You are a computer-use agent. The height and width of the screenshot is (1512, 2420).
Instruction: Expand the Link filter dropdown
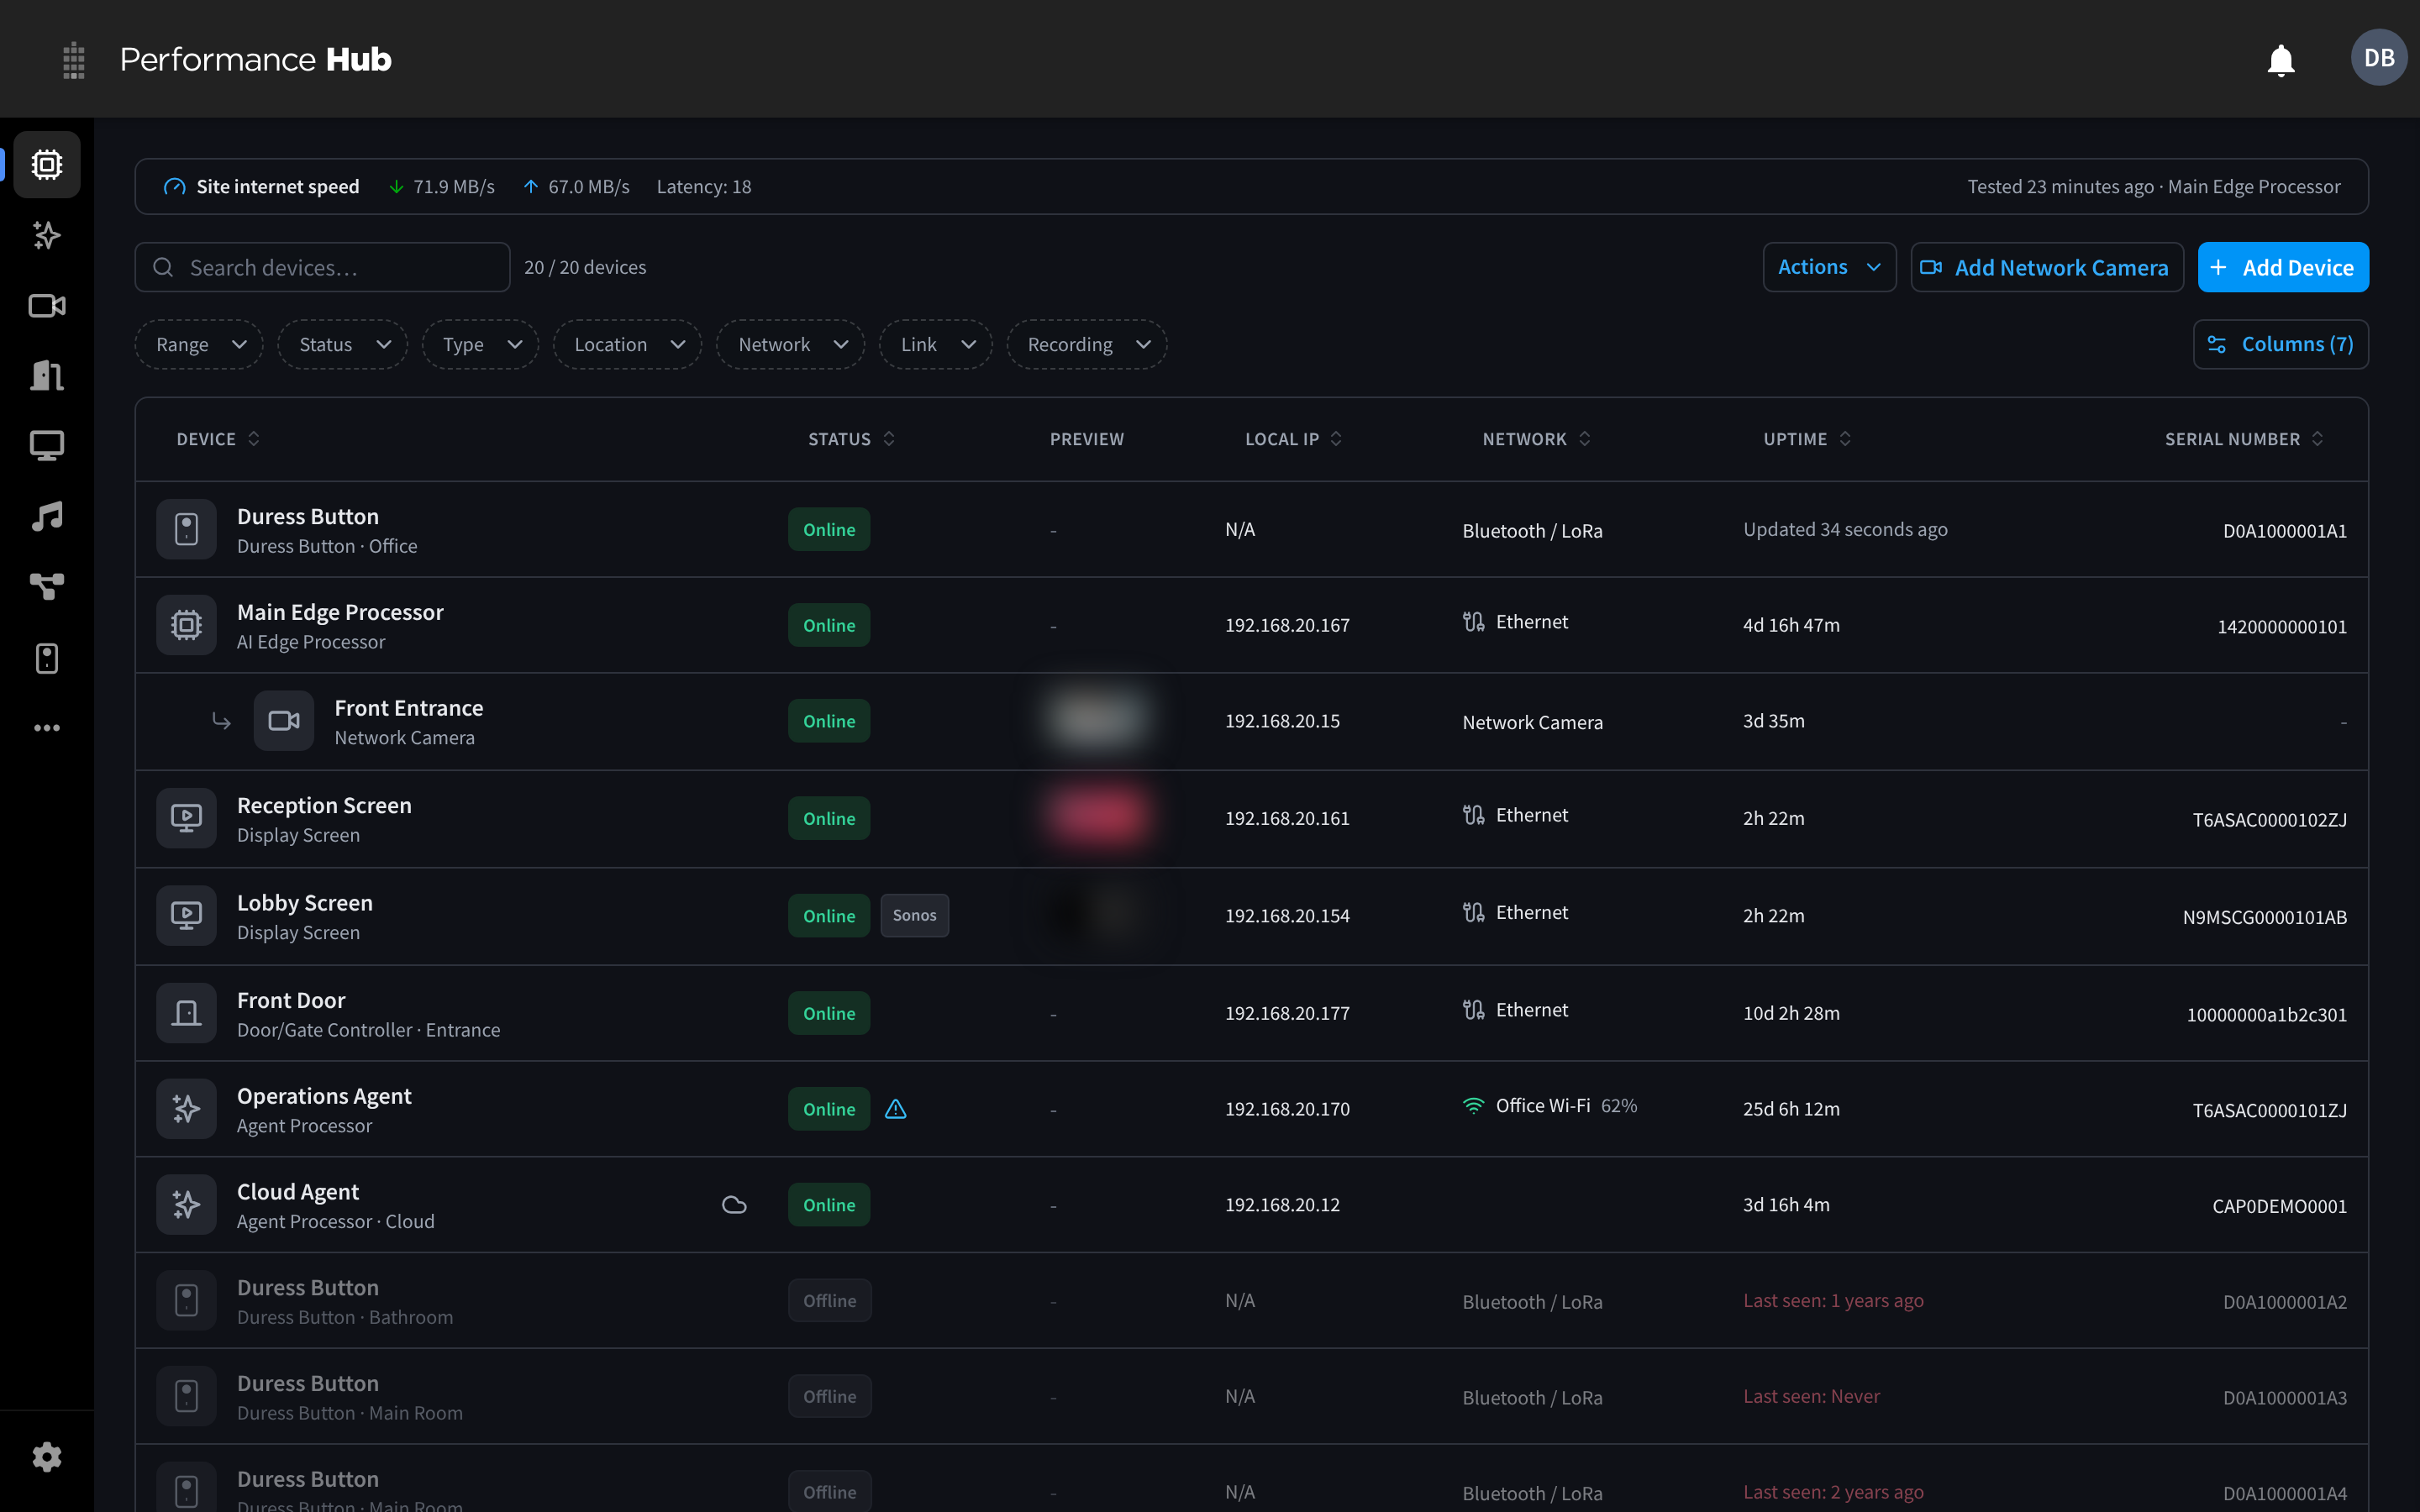pos(936,344)
